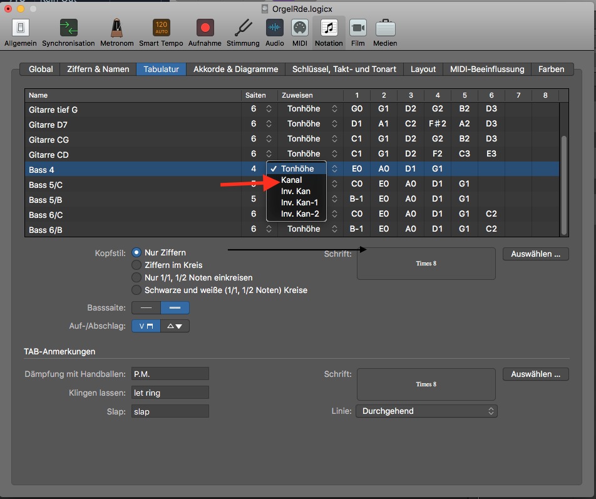Open Zuweisen dropdown for Gitarre tief G
Image resolution: width=596 pixels, height=499 pixels.
click(311, 110)
